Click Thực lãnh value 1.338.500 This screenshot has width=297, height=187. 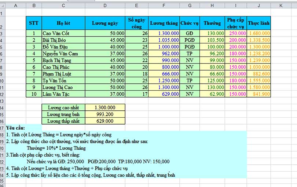259,40
